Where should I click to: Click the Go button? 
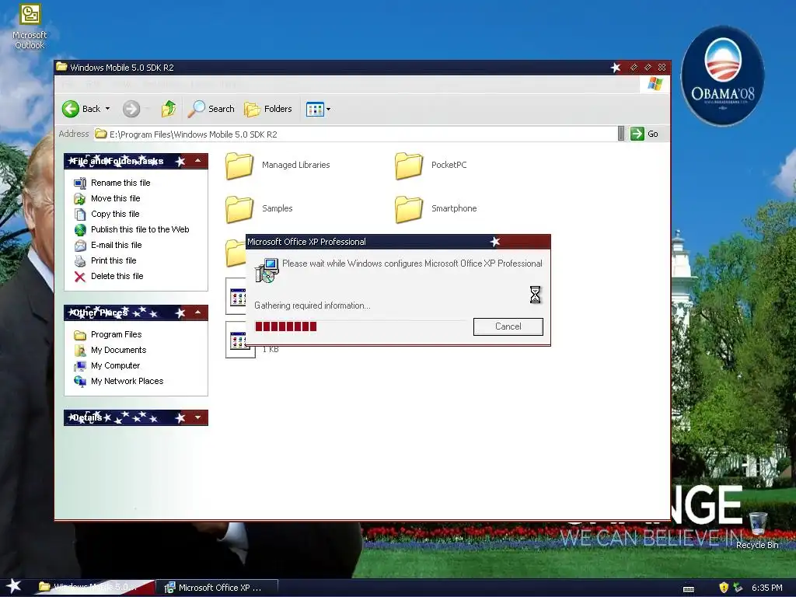(644, 134)
